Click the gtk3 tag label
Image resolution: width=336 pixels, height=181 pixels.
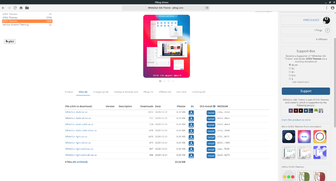pos(10,41)
